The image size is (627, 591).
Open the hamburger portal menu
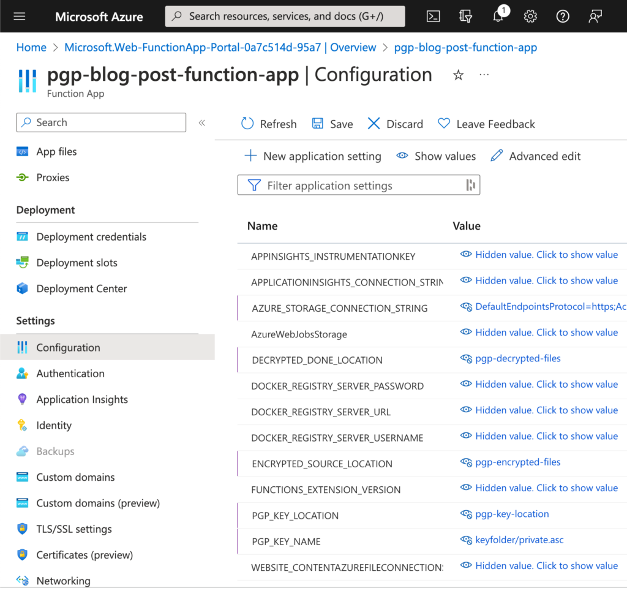[x=19, y=17]
